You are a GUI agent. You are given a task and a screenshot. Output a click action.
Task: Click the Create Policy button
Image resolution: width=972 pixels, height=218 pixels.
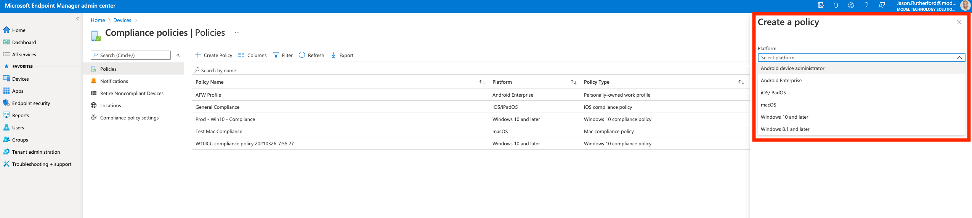click(x=213, y=55)
